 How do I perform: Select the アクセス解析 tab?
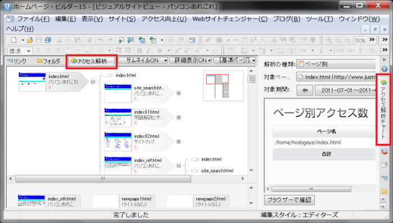click(x=92, y=61)
